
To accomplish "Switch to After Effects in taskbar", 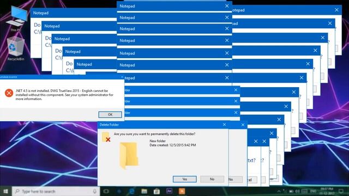I will (x=169, y=191).
